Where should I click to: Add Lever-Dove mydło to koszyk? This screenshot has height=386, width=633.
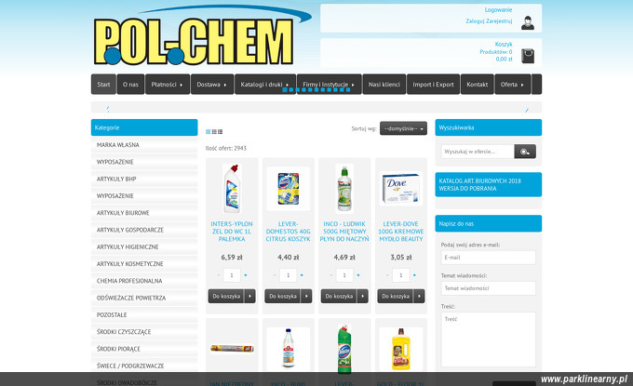pyautogui.click(x=396, y=296)
